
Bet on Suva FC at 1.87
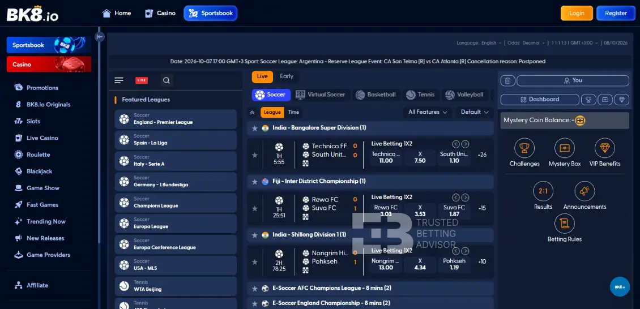(454, 211)
